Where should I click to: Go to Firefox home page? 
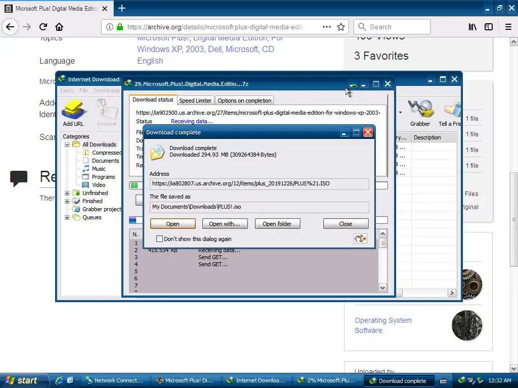pyautogui.click(x=59, y=27)
